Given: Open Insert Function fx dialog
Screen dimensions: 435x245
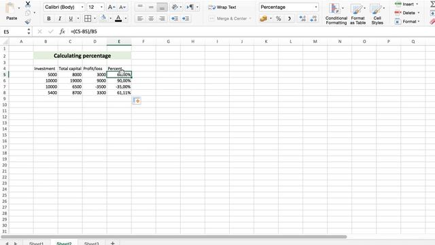Looking at the screenshot, I should coord(62,31).
